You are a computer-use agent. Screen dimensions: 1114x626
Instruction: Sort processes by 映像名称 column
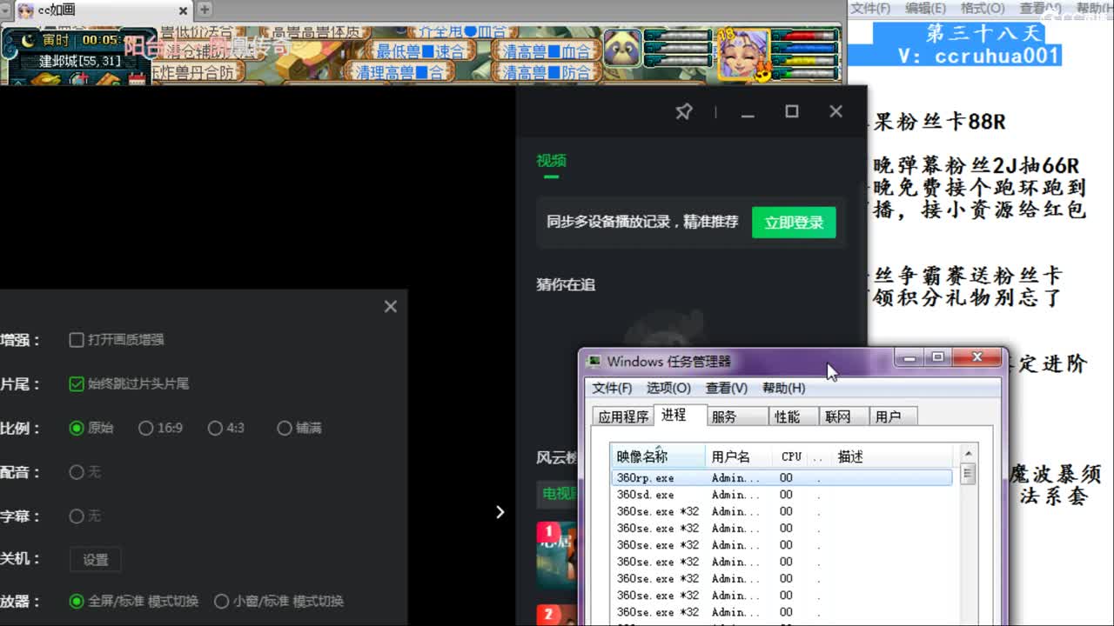658,456
